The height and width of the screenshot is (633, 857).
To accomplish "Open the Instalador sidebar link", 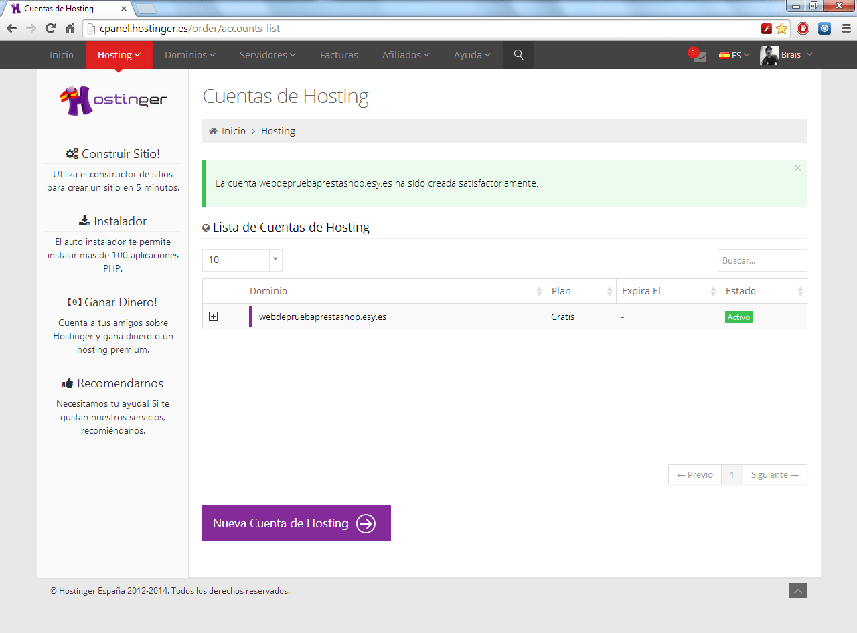I will pyautogui.click(x=113, y=221).
